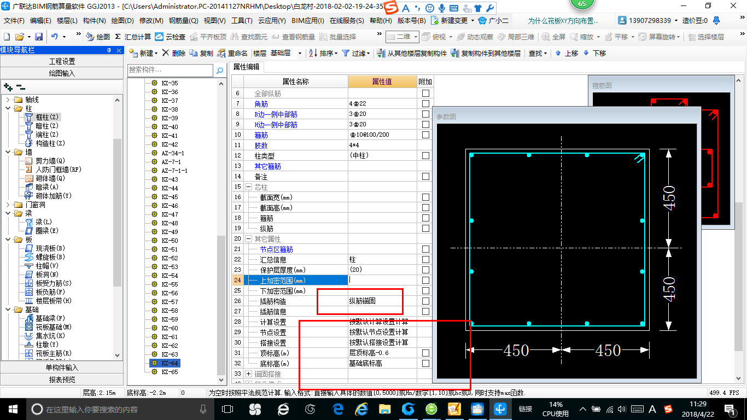Delete the selected component (删除)
Screen dimensions: 747x420
click(173, 53)
